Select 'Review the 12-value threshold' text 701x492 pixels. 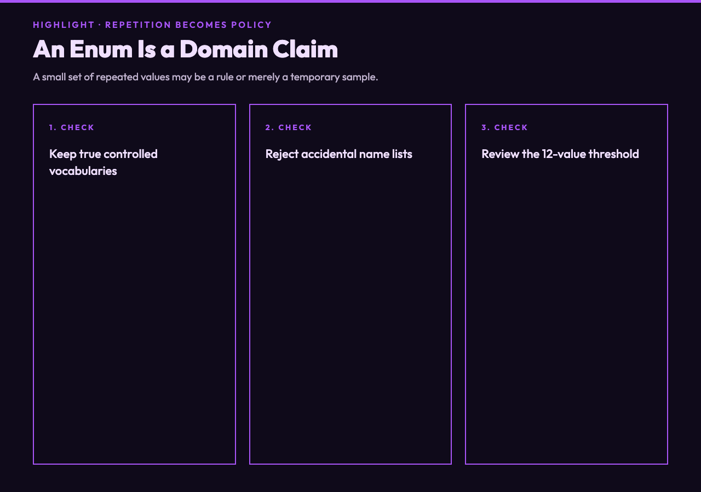[x=560, y=154]
